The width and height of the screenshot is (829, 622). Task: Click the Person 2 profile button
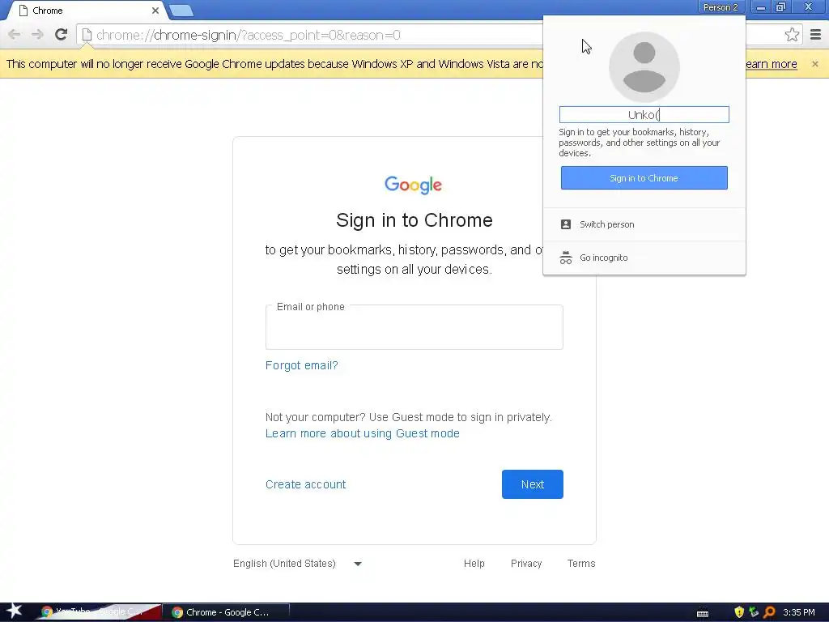[x=720, y=6]
